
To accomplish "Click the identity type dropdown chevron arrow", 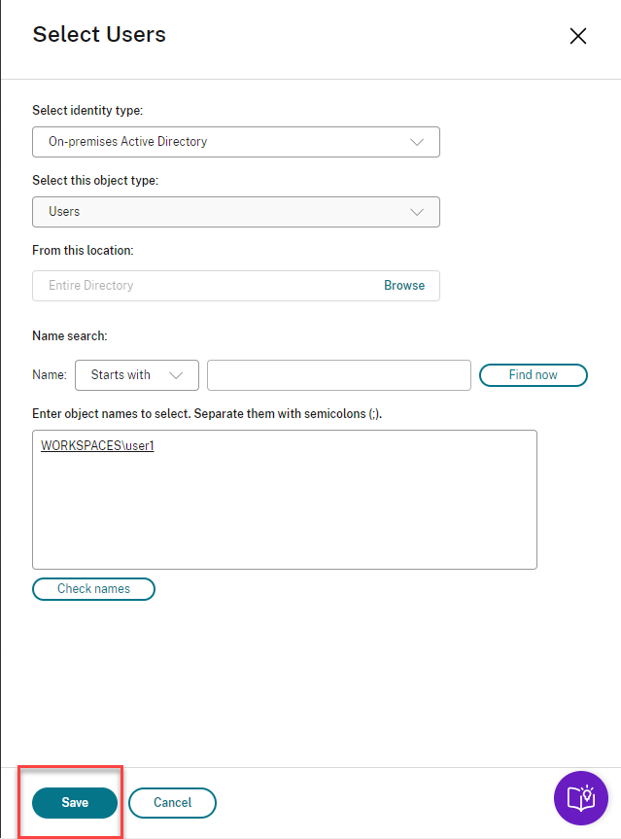I will coord(417,142).
